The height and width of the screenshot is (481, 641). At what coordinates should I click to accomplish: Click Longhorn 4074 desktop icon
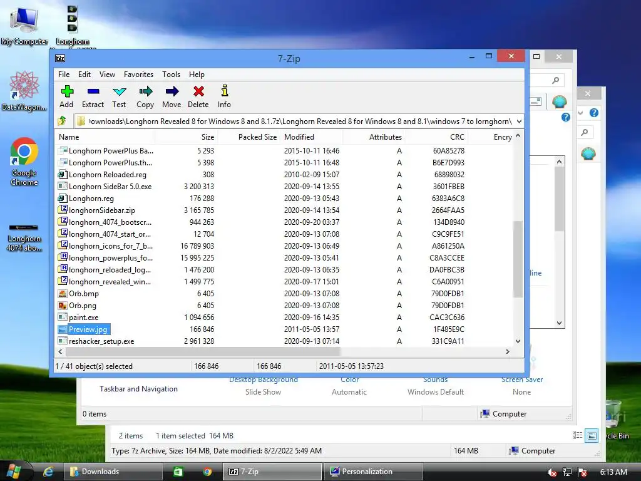tap(24, 237)
